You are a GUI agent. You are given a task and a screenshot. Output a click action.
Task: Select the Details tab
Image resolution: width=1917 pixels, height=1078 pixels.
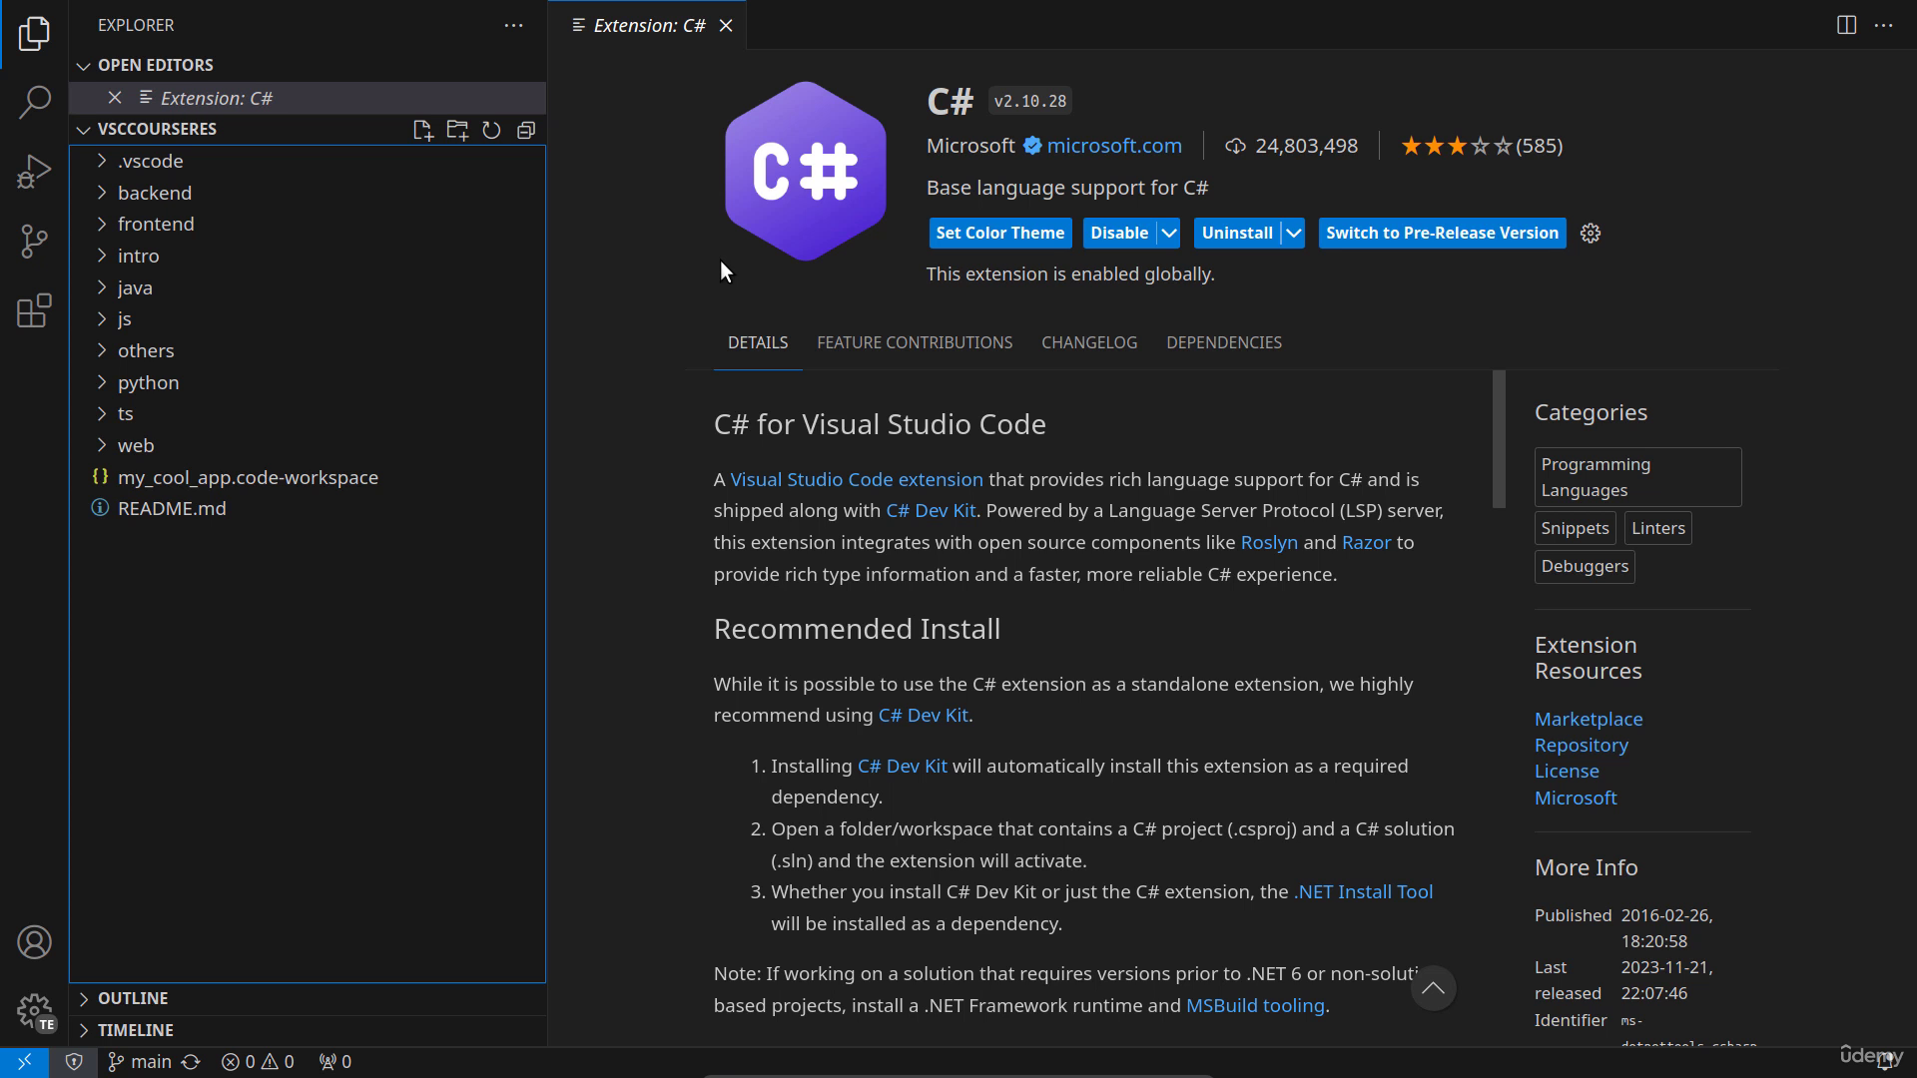coord(758,342)
